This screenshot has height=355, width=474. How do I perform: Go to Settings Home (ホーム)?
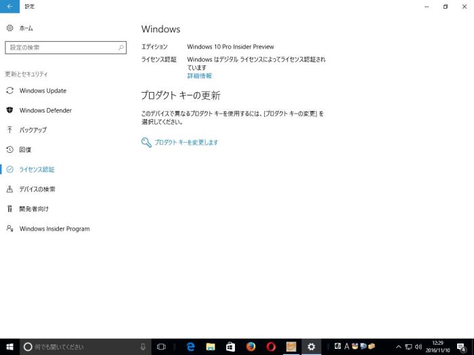26,28
